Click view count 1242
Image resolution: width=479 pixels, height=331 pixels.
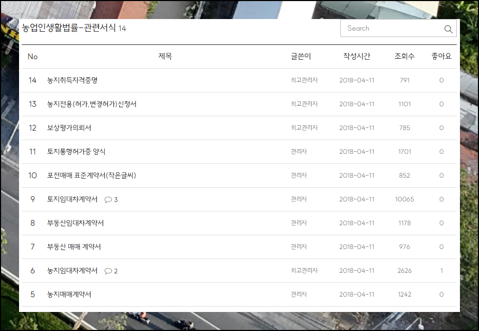[x=404, y=295]
